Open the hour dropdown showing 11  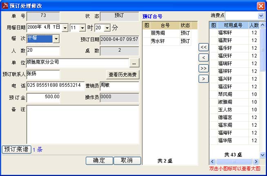(82, 28)
